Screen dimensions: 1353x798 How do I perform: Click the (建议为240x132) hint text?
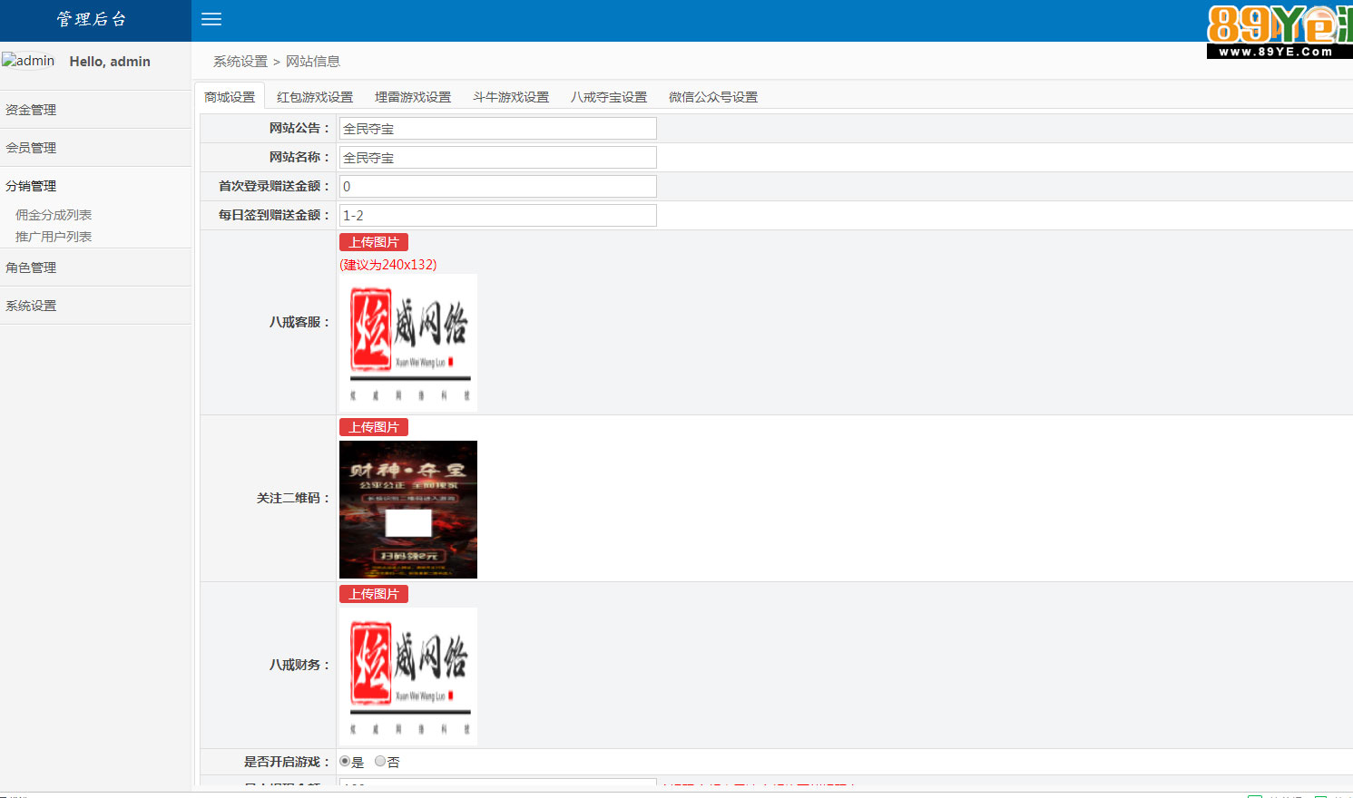point(388,265)
